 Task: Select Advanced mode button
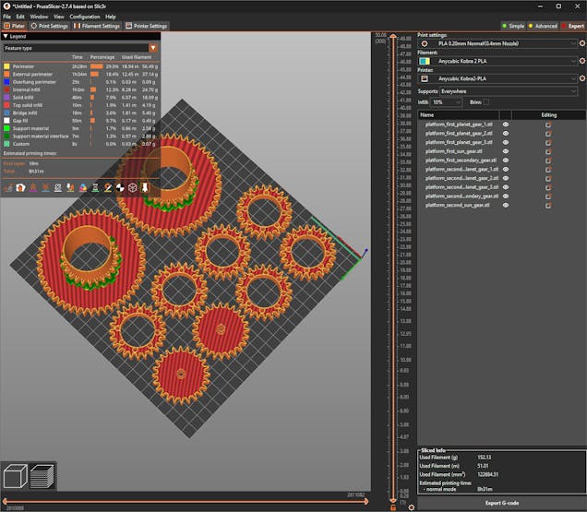[543, 26]
